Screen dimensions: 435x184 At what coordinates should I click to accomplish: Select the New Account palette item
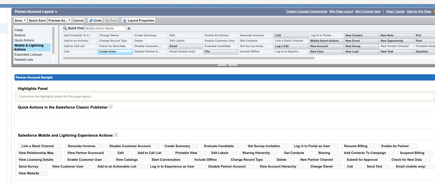[326, 46]
